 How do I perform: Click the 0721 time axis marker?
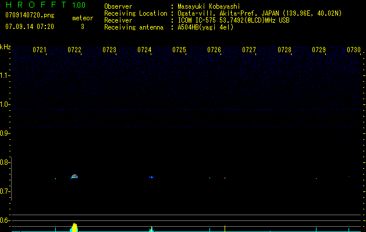coord(39,50)
